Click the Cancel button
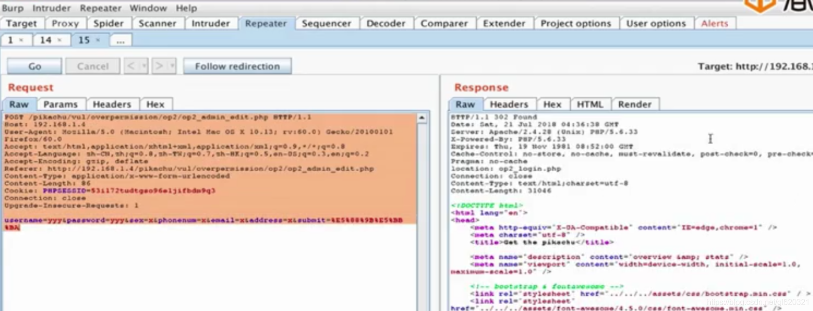Image resolution: width=813 pixels, height=311 pixels. (93, 66)
